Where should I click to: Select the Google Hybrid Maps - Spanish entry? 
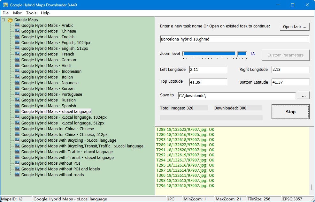point(49,106)
